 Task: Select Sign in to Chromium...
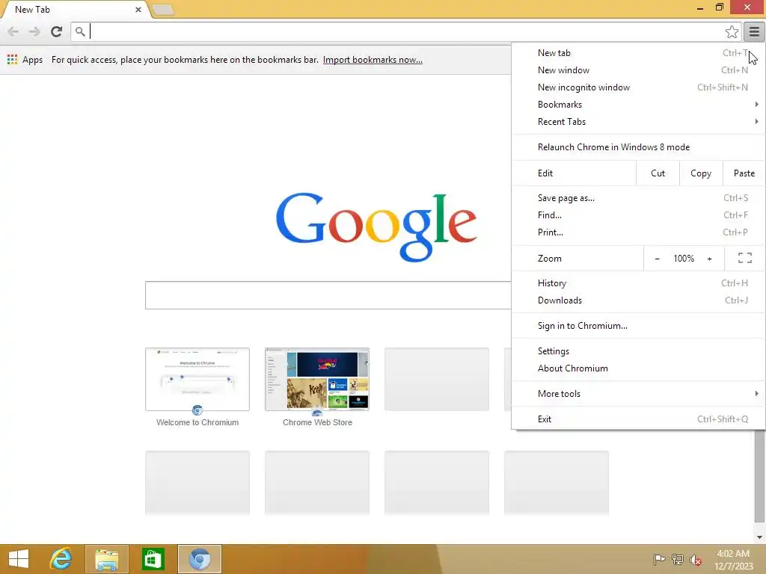coord(638,326)
